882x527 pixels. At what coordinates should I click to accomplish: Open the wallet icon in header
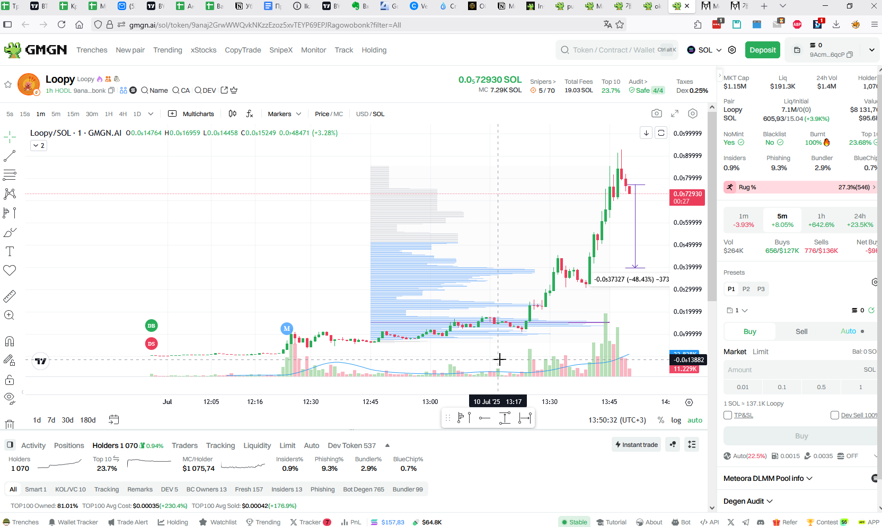click(797, 50)
